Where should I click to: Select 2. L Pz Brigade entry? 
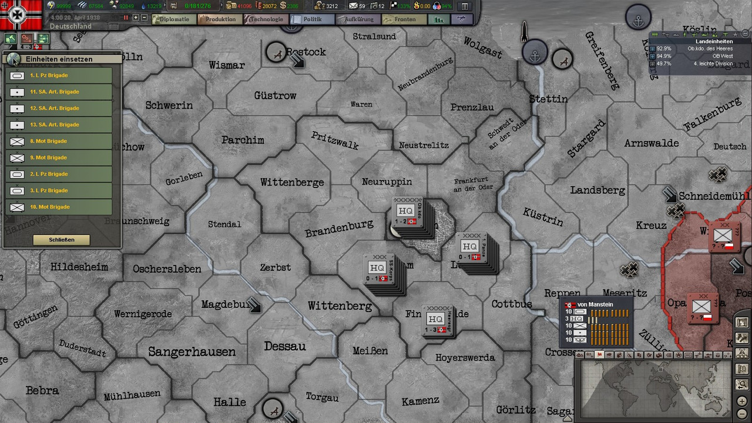(x=59, y=174)
